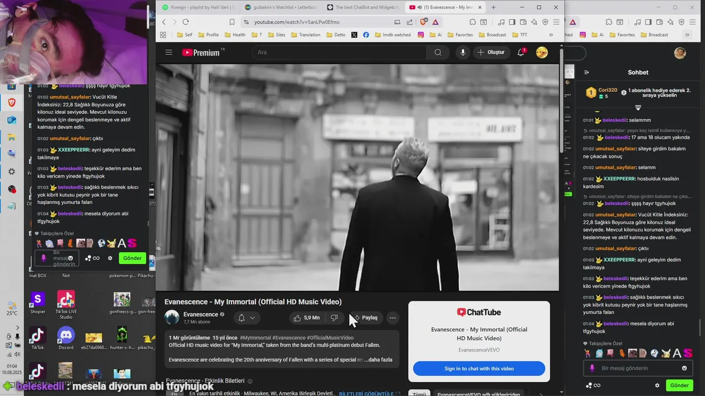Toggle sidebar panel in front browser toolbar
This screenshot has height=396, width=705.
click(512, 22)
